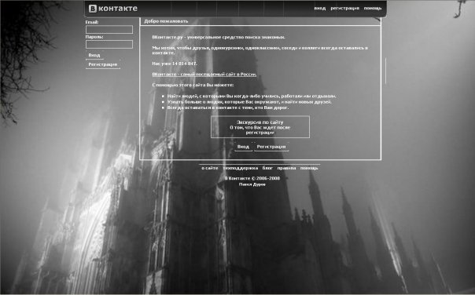
Task: Open 'регистрация' in the top header
Action: [344, 8]
